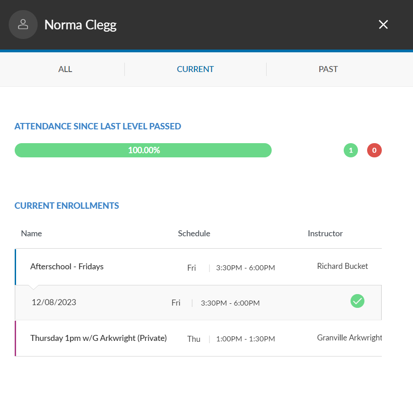Click the Norma Clegg name heading

[x=80, y=25]
